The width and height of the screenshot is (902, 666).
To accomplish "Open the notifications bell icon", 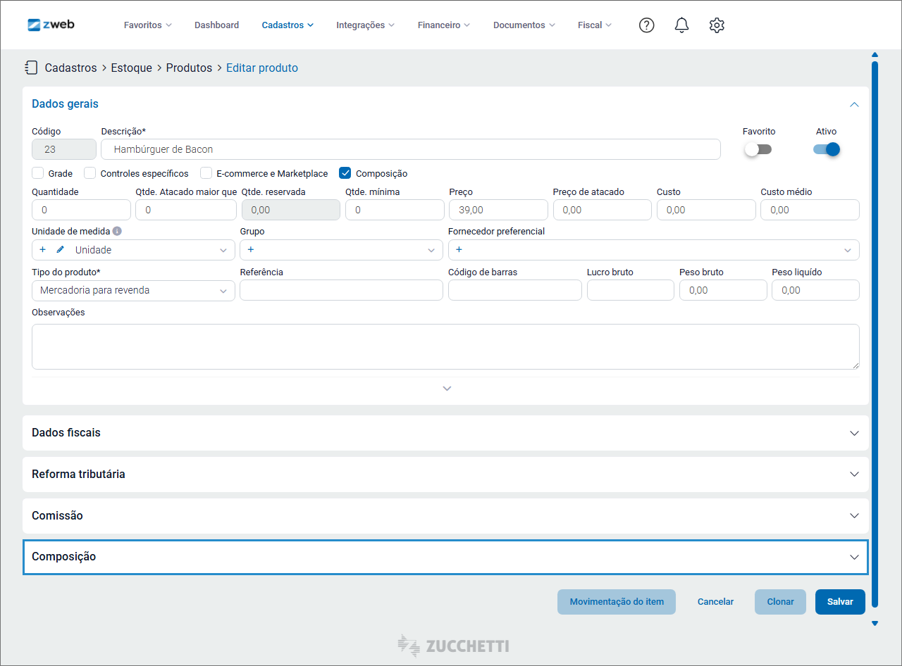I will click(x=681, y=25).
